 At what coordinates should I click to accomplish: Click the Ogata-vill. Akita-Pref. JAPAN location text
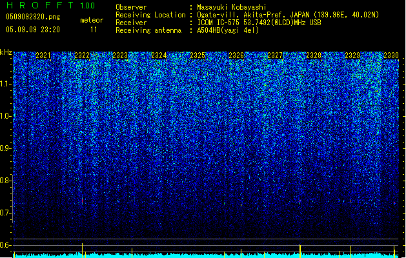(x=288, y=15)
